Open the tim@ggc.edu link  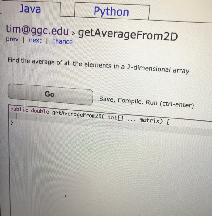(37, 30)
